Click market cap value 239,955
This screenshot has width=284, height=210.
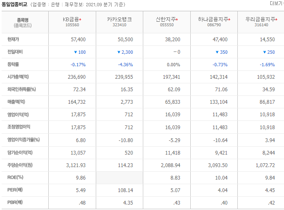(124, 77)
